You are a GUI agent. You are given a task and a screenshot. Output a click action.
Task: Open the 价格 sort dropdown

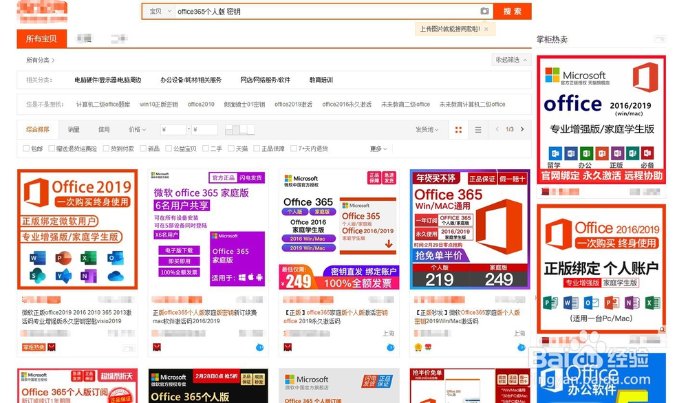click(137, 129)
